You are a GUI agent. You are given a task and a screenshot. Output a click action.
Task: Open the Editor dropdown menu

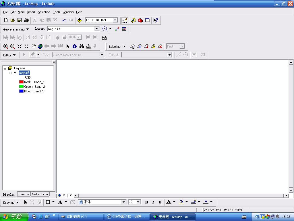point(9,55)
